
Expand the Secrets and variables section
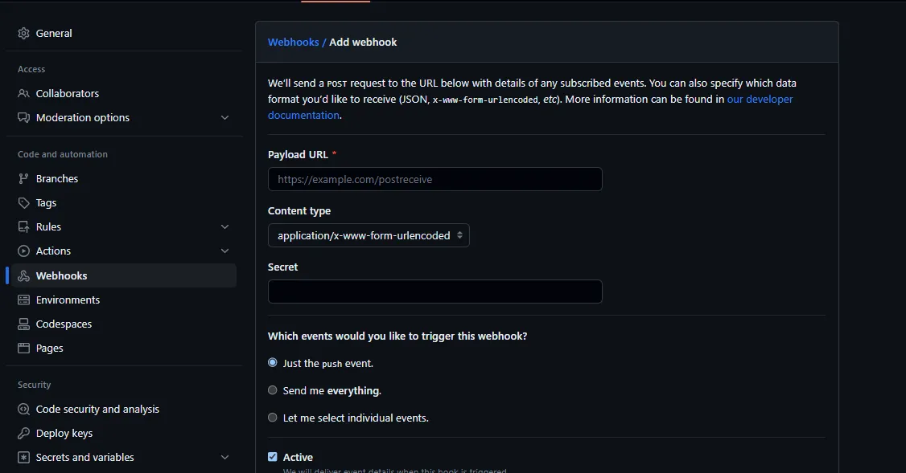[224, 457]
